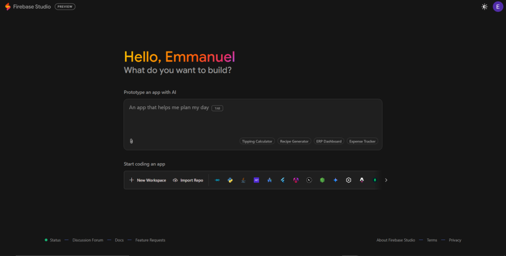Select the white hexagon plus template icon
The height and width of the screenshot is (256, 506).
(348, 180)
